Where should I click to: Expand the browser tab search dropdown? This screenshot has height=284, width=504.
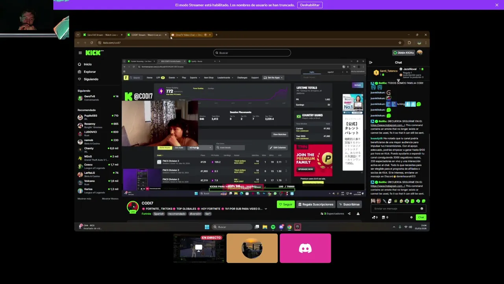click(x=78, y=35)
